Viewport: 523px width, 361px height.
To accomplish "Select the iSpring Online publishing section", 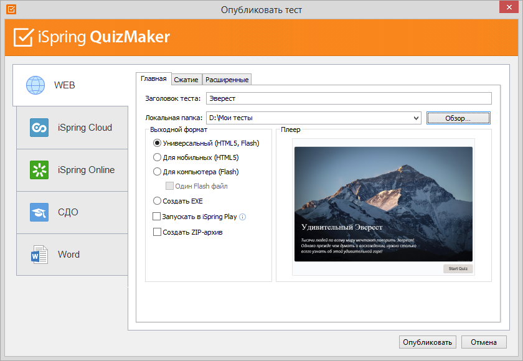I will coord(72,170).
